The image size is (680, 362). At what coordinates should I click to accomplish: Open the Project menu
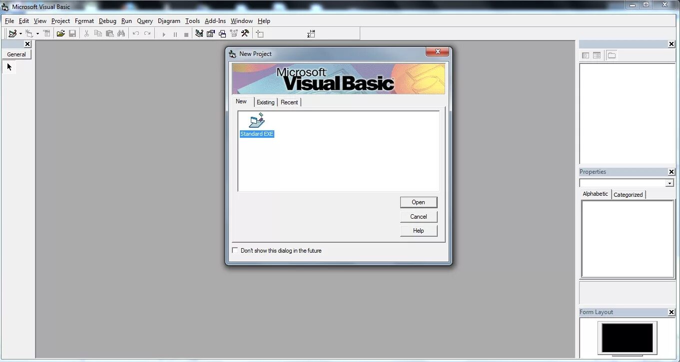(x=60, y=21)
